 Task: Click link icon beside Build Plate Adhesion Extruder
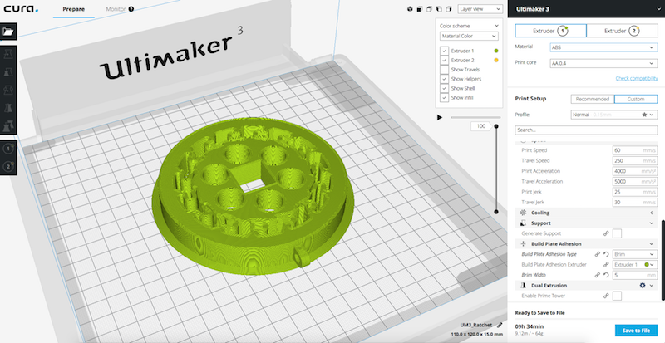click(x=607, y=265)
